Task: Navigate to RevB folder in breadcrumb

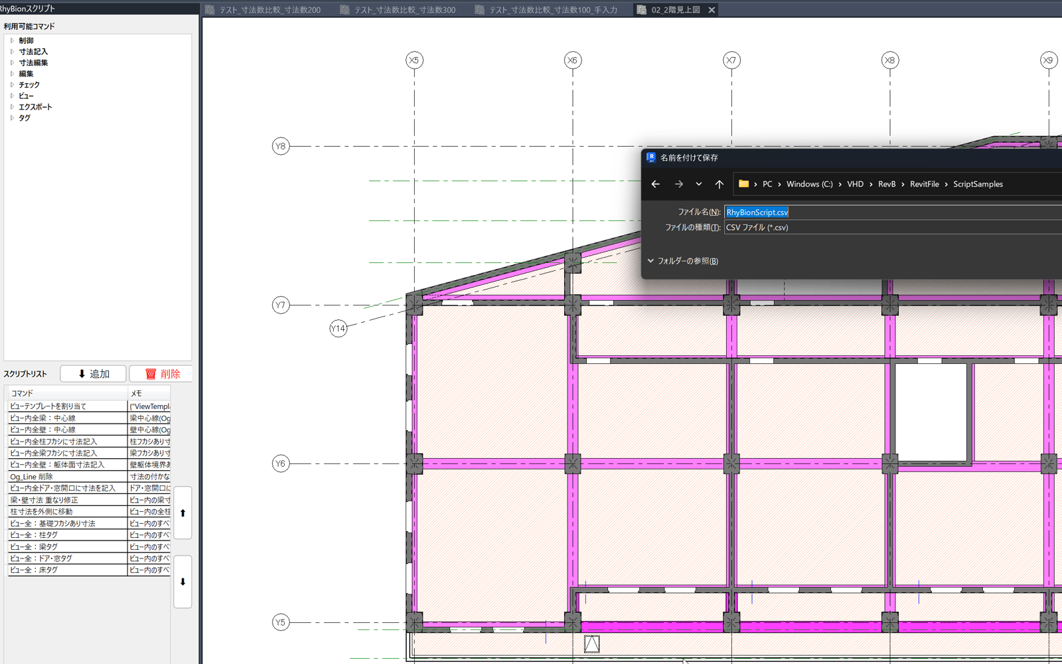Action: (x=887, y=184)
